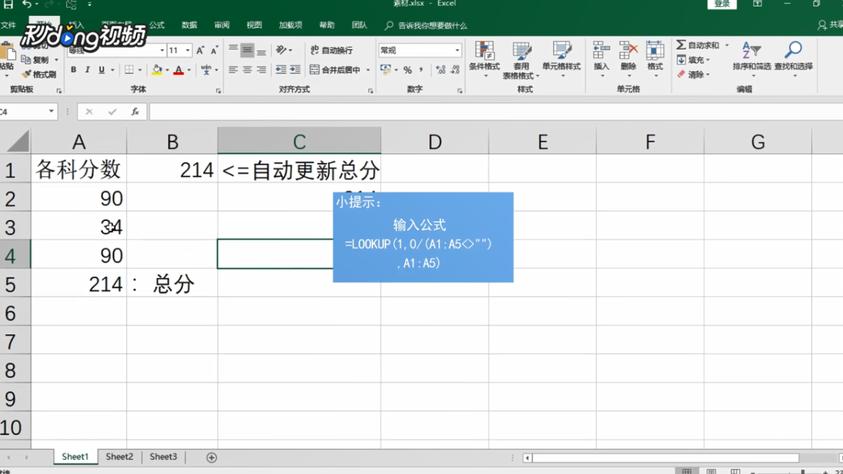Open the Add-ins (加载项) tab
Viewport: 843px width, 474px height.
(x=290, y=25)
